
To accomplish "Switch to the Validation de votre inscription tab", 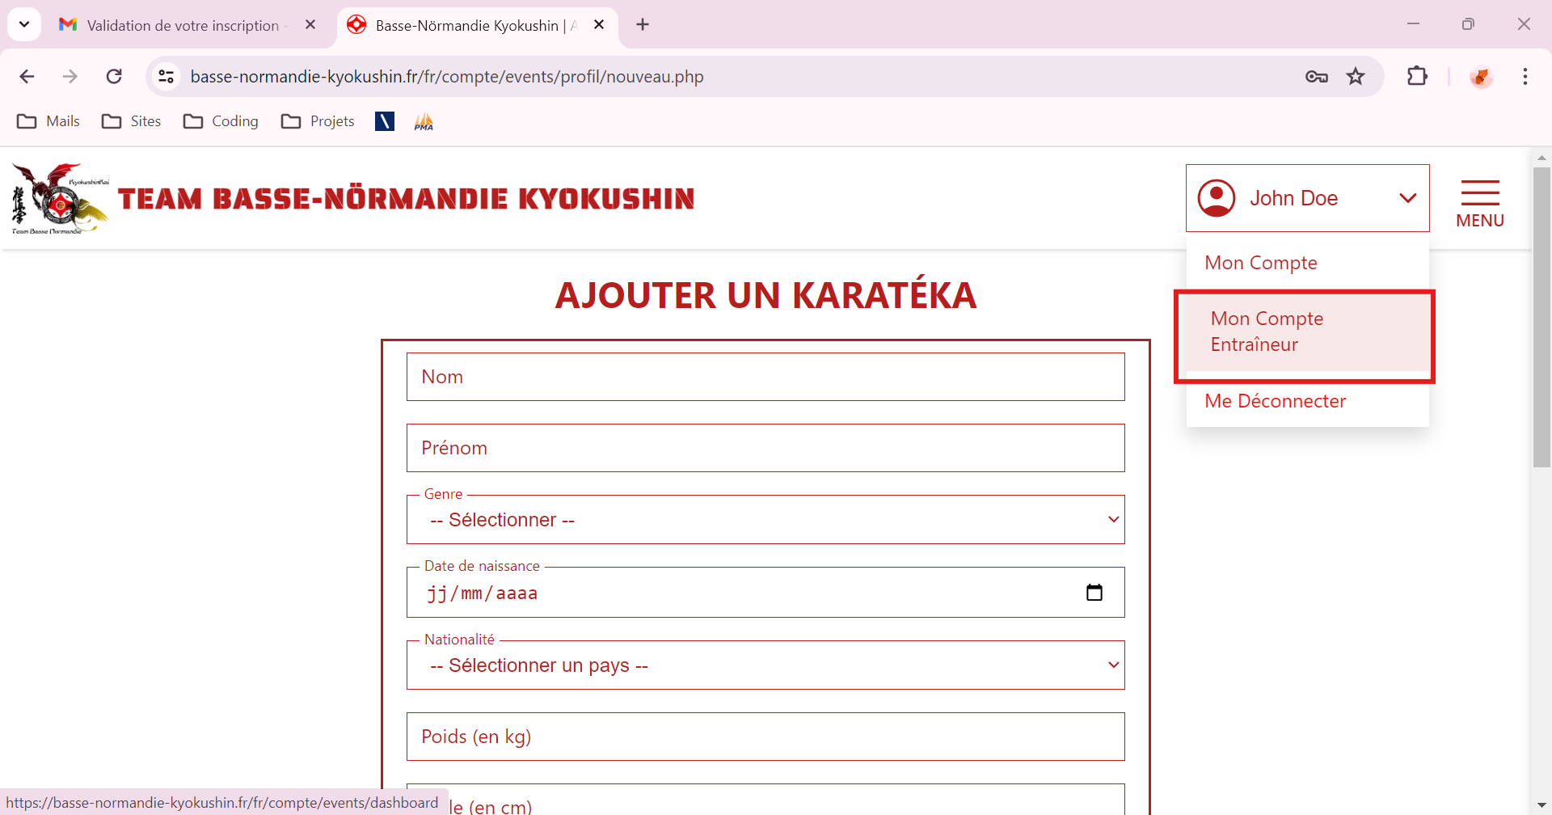I will 182,25.
